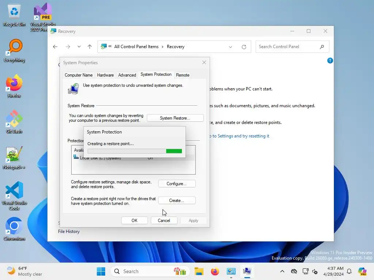Expand the chevron after All Control Panel Items
The image size is (374, 280).
coord(163,47)
